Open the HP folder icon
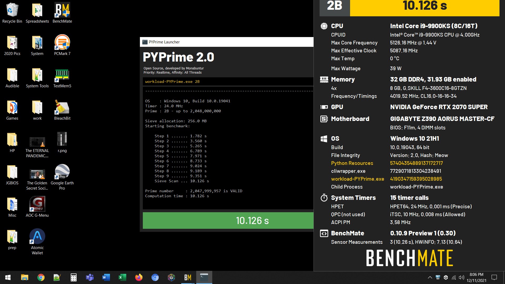The image size is (505, 284). coord(12,143)
